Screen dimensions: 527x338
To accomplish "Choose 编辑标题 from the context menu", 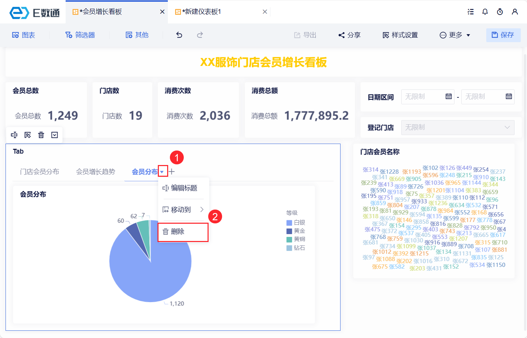I will click(184, 188).
